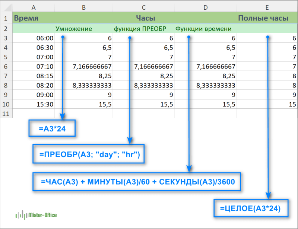Select time cell 06:30

[34, 47]
